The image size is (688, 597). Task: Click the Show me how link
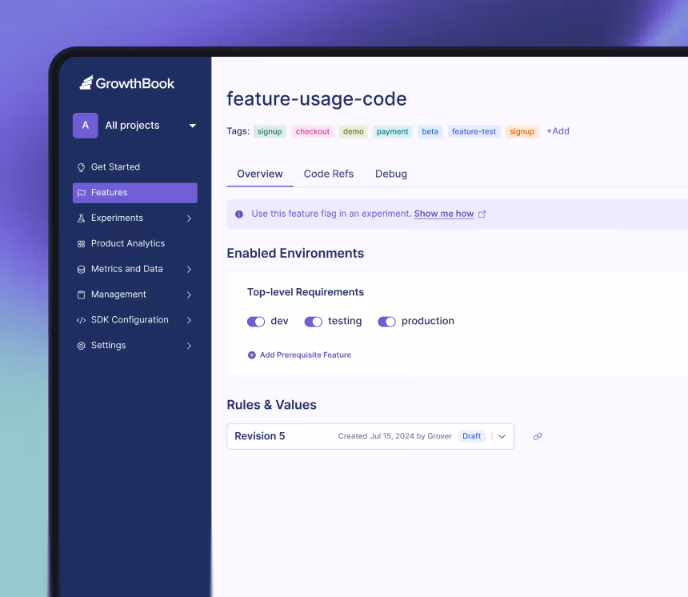(x=444, y=214)
